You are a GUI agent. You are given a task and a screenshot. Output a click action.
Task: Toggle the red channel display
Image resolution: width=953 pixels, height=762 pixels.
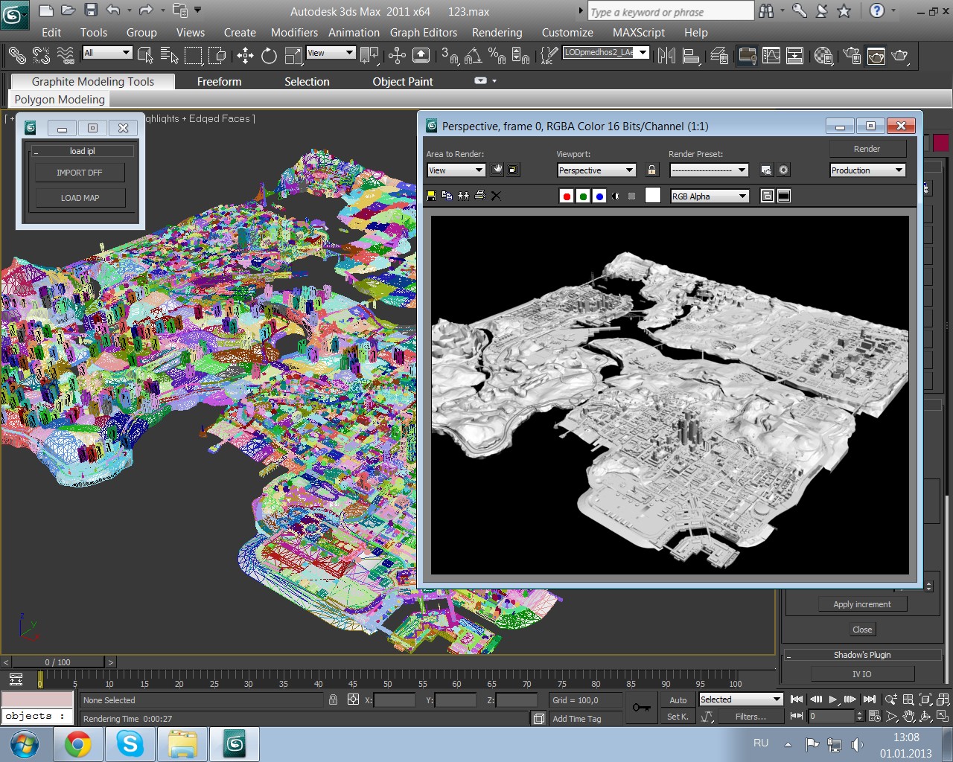coord(567,196)
